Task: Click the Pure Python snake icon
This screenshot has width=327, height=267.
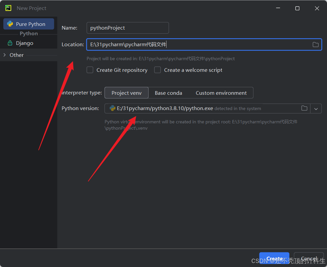Action: coord(10,24)
